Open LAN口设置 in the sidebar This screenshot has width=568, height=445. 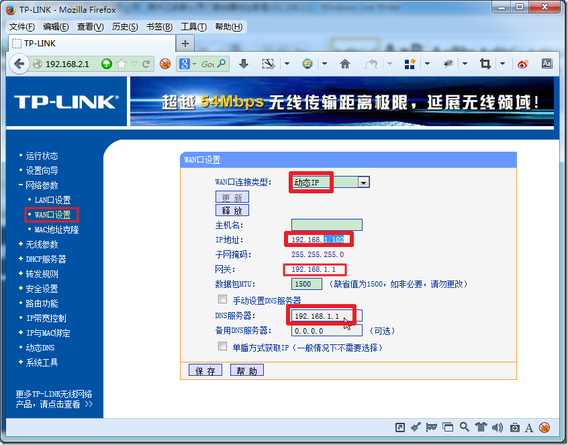coord(52,200)
